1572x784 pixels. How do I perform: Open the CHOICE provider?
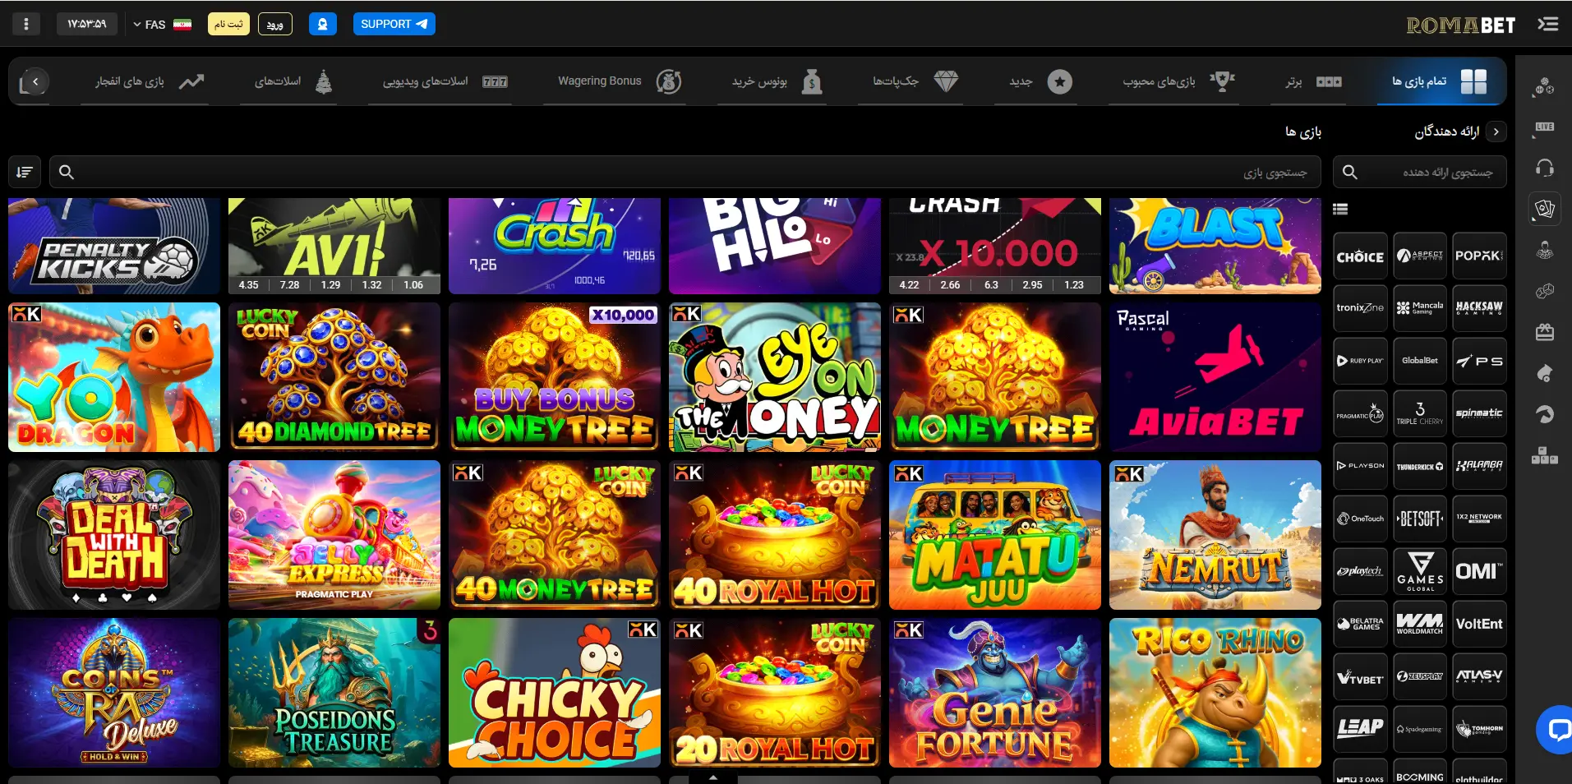1360,256
